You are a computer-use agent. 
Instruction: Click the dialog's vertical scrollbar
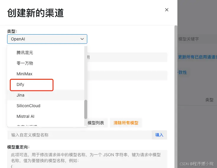176,97
